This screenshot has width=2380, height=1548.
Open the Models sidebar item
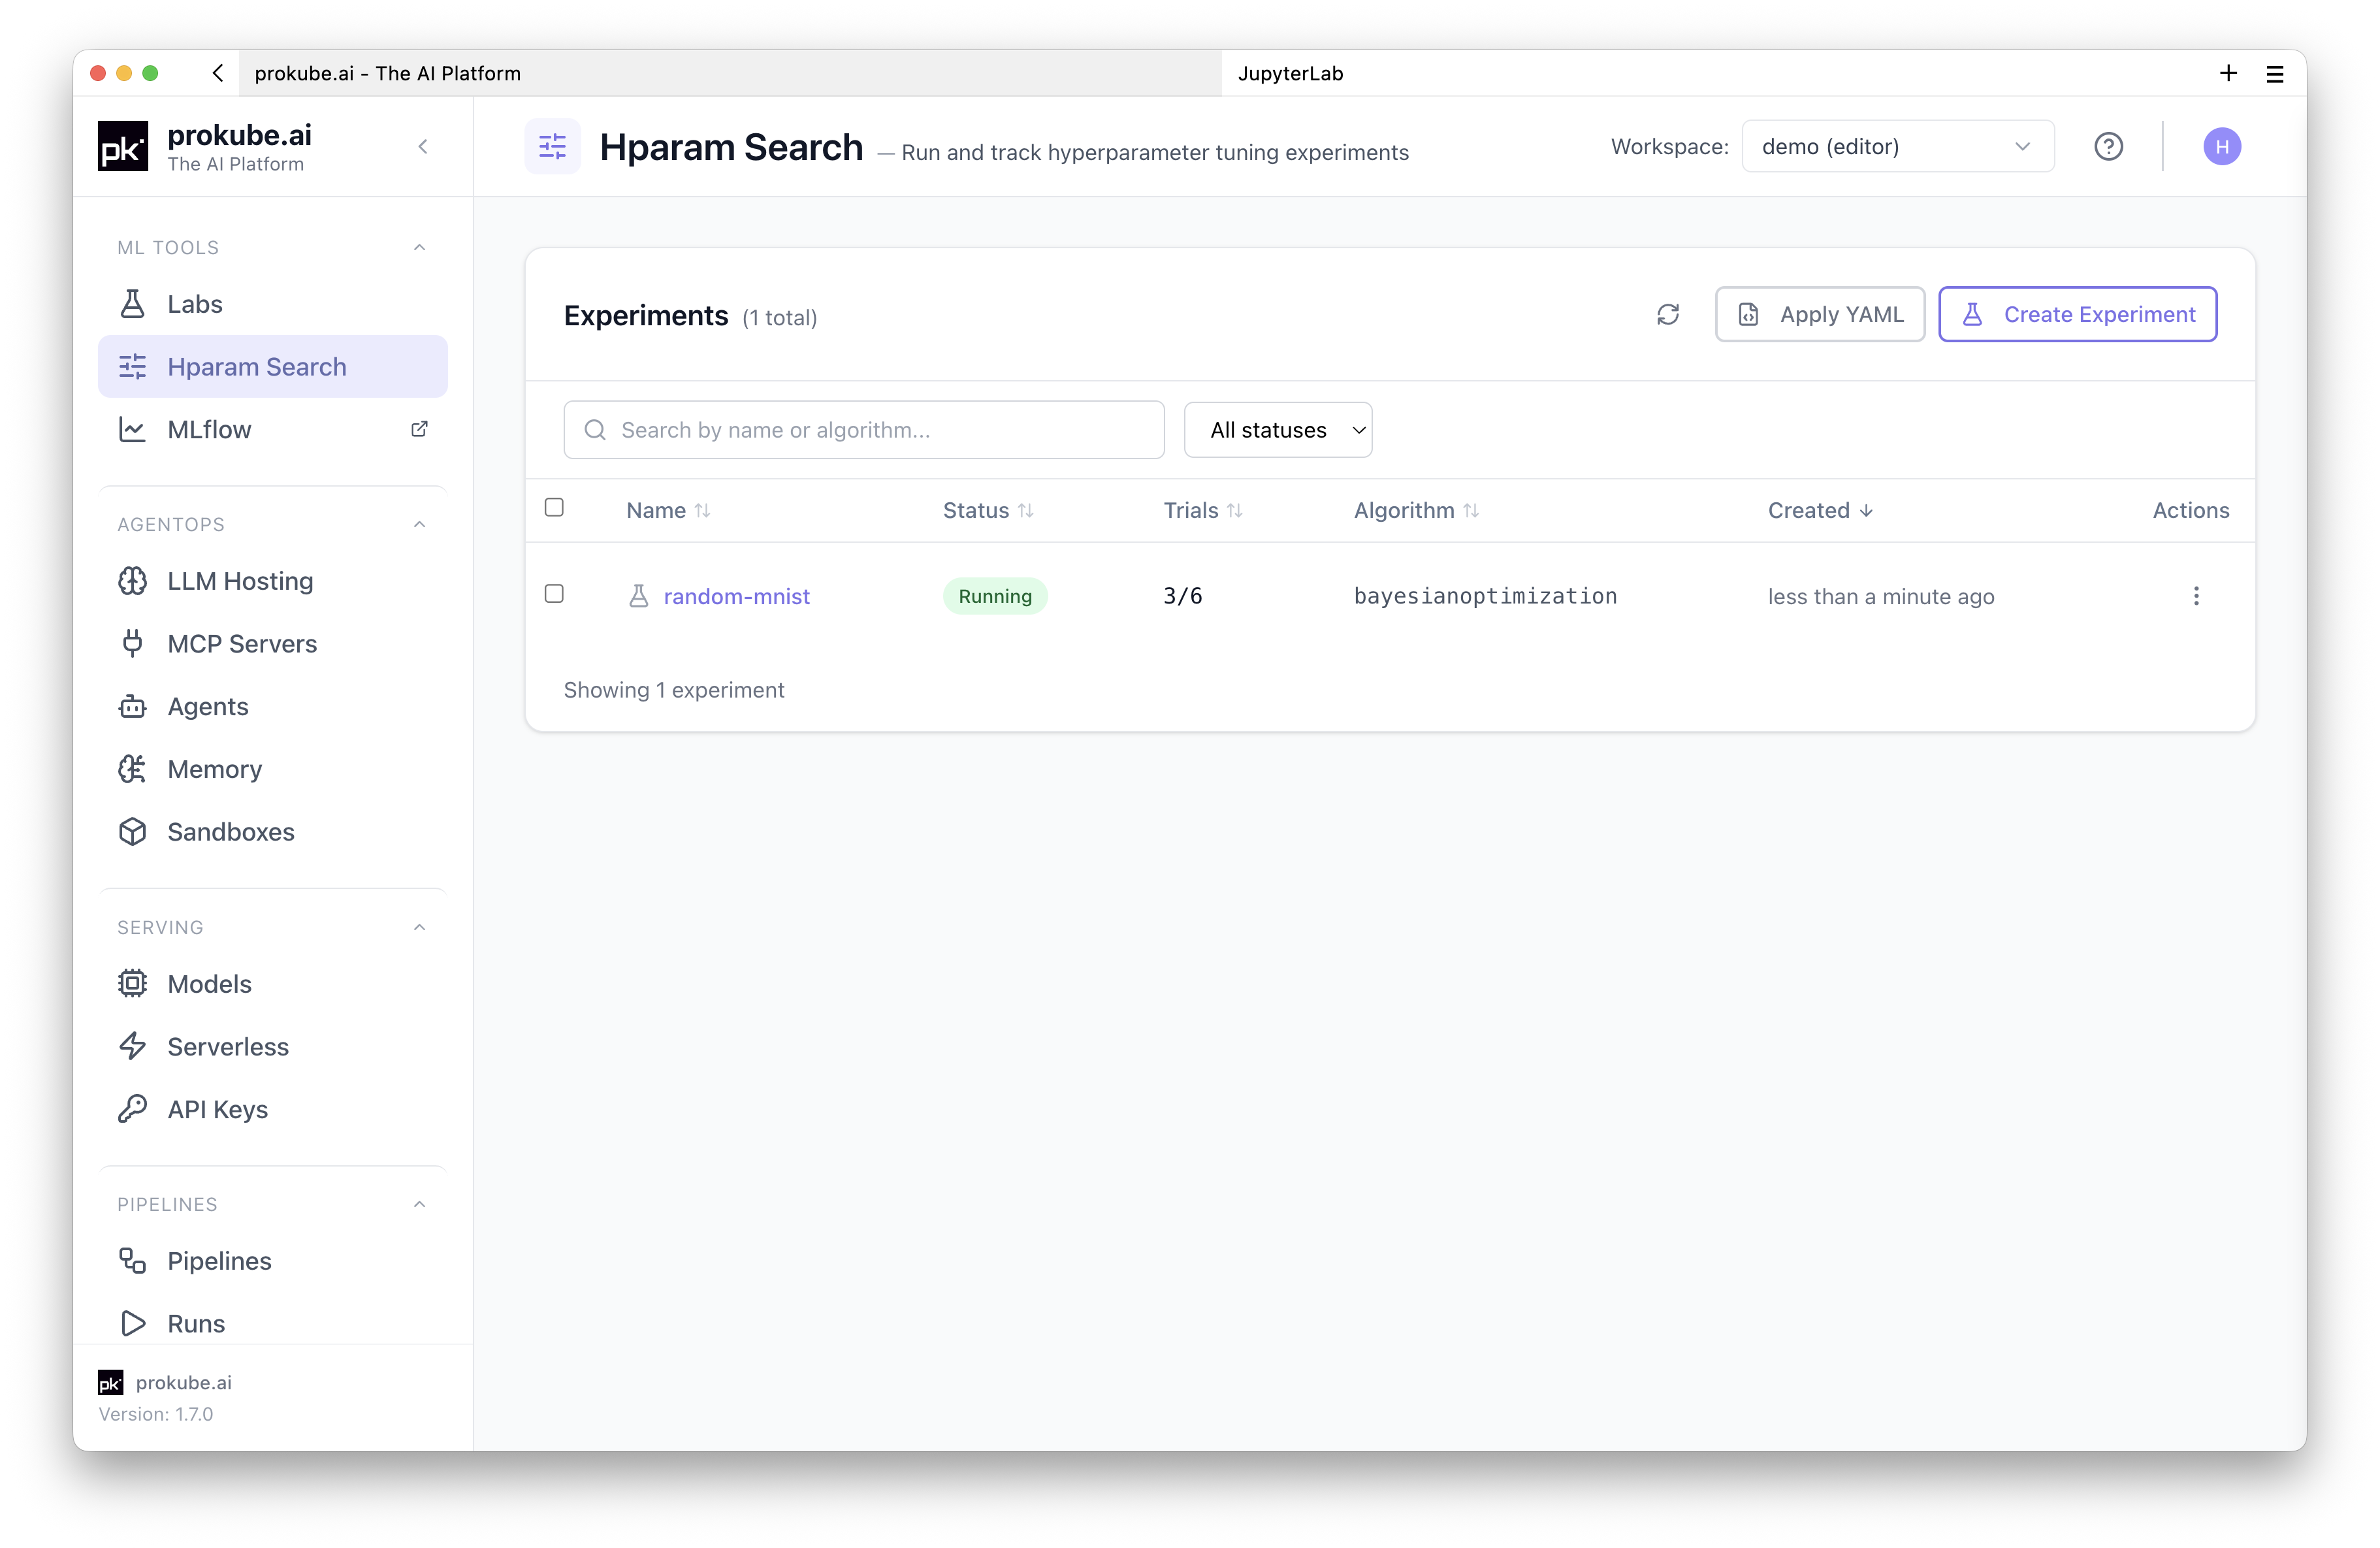click(272, 984)
